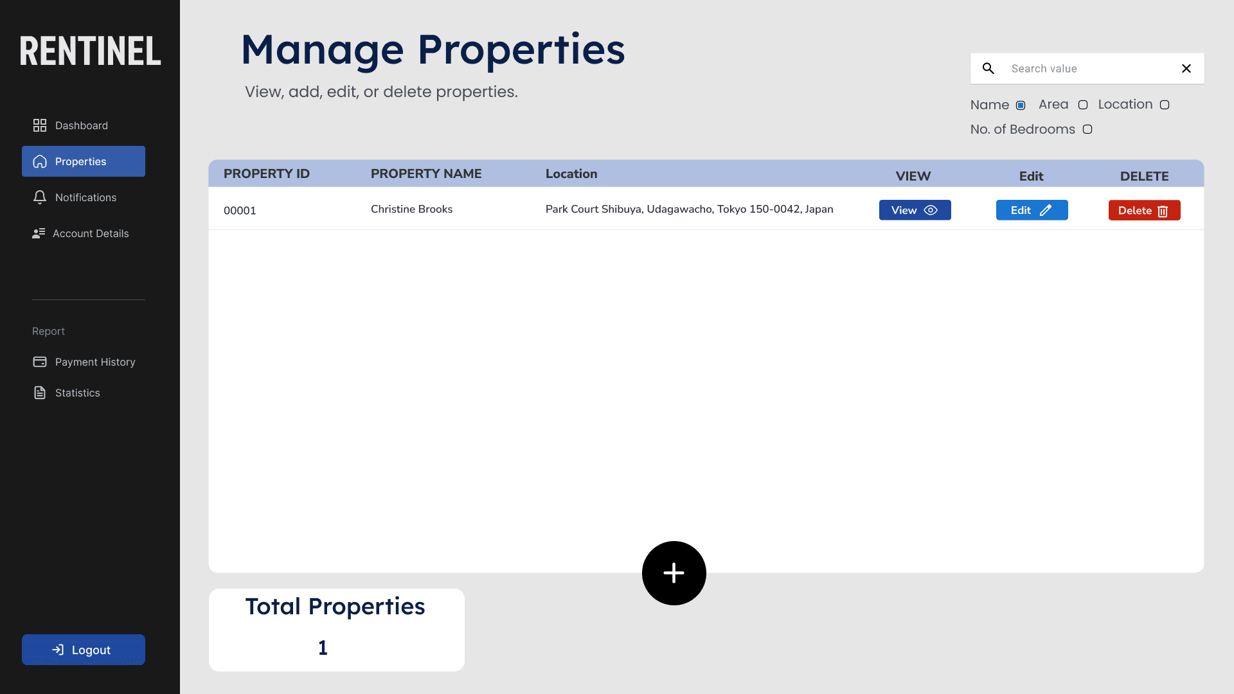
Task: Click the Dashboard grid icon
Action: [40, 125]
